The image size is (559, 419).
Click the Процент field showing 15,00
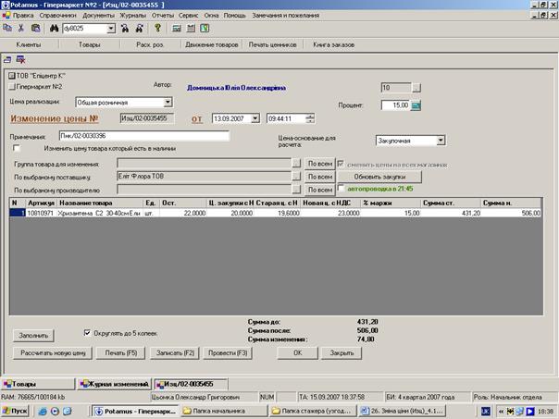click(x=396, y=105)
